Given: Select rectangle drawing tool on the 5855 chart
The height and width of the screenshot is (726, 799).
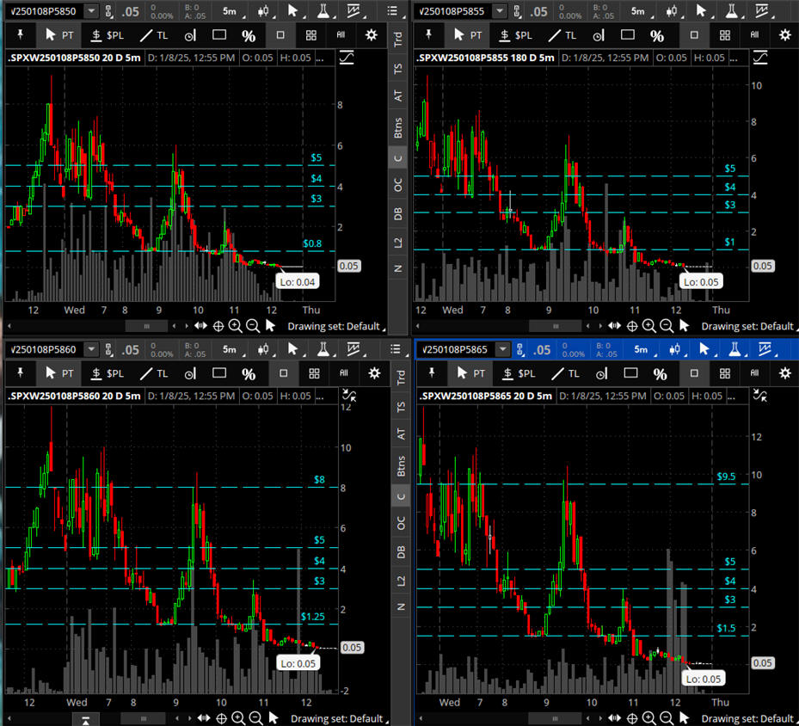Looking at the screenshot, I should pyautogui.click(x=628, y=35).
